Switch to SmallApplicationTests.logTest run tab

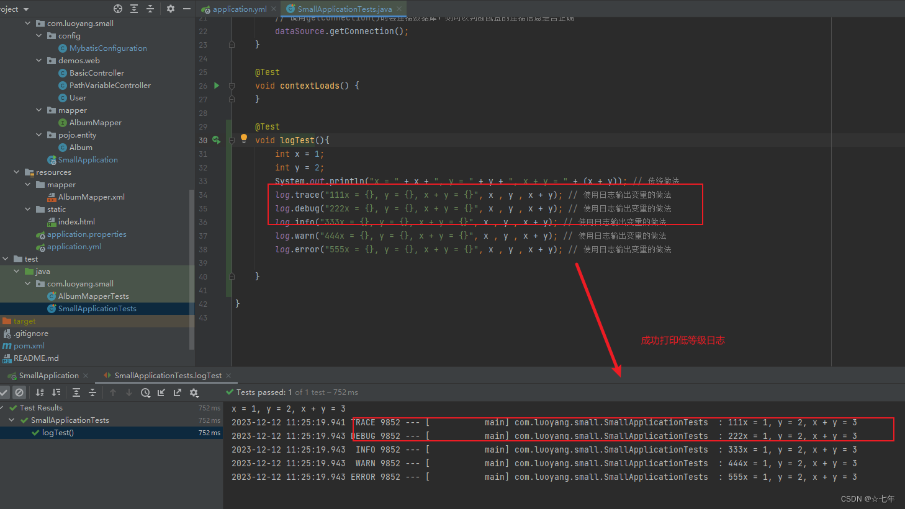tap(168, 376)
